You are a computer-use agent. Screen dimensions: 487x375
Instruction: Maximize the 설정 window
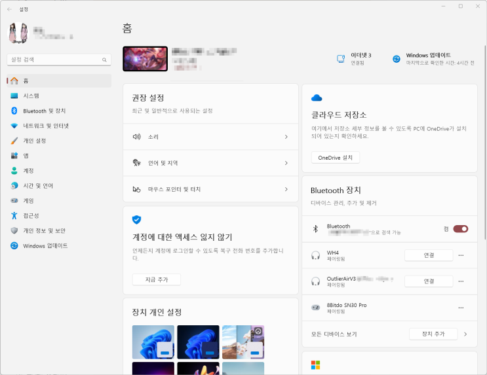pos(461,6)
